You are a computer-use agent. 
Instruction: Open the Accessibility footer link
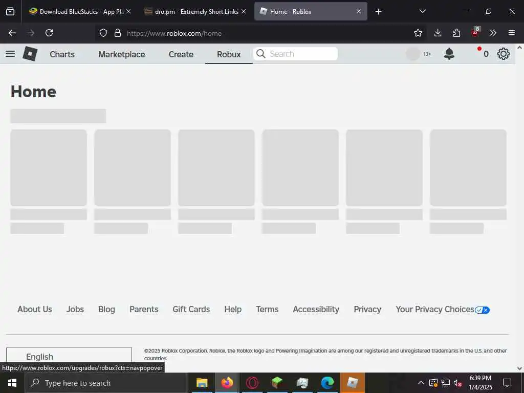tap(316, 310)
